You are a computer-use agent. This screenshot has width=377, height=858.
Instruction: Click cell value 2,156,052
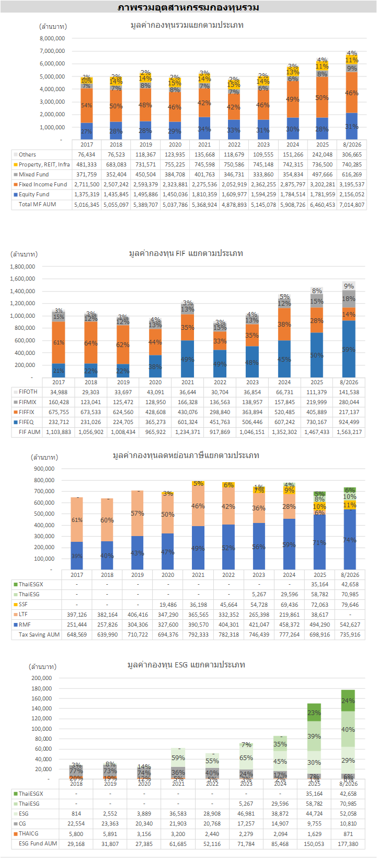[x=351, y=195]
